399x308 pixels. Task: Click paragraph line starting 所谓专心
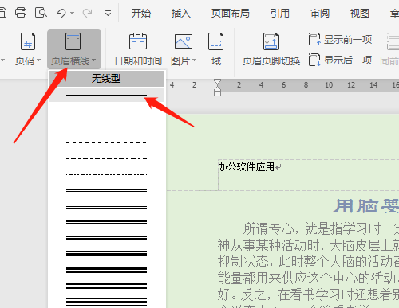(321, 228)
